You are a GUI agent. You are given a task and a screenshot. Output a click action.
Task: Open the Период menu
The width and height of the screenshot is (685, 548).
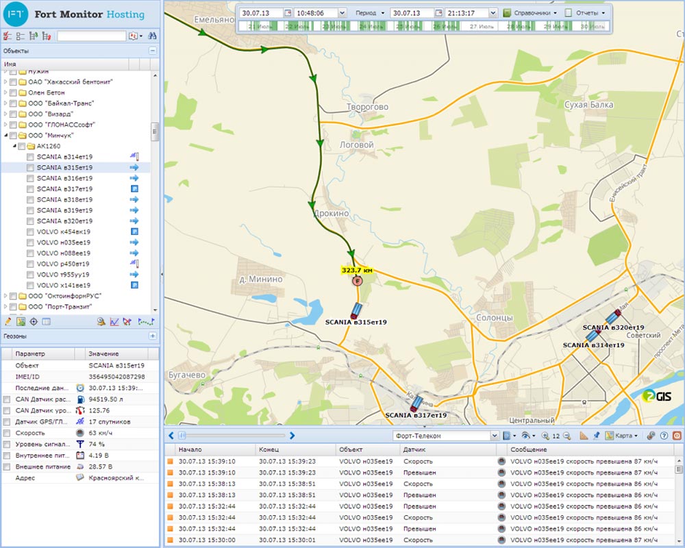click(x=370, y=13)
